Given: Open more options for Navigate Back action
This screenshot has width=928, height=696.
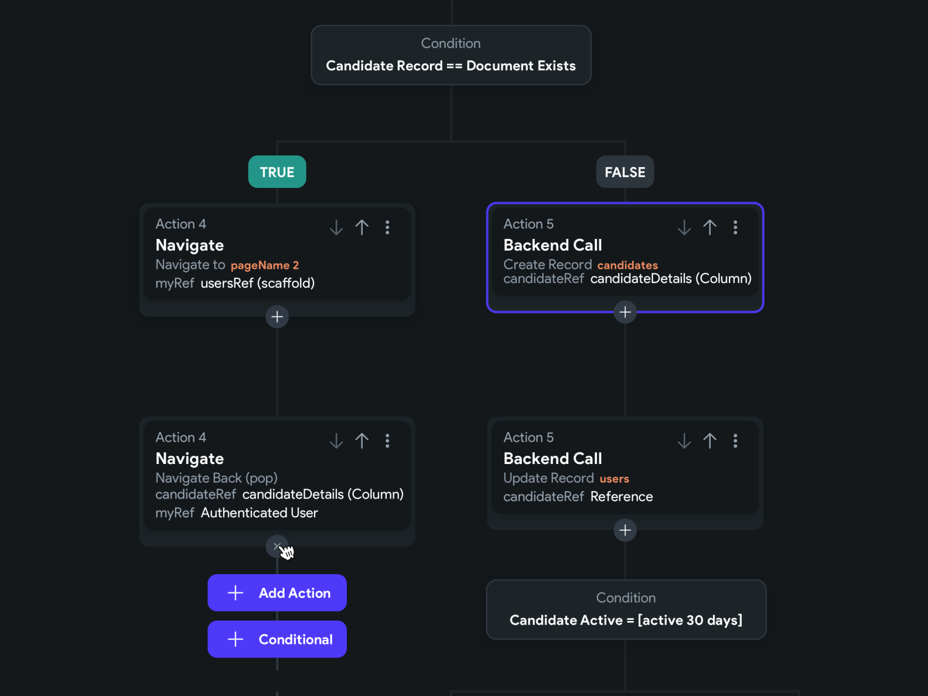Looking at the screenshot, I should (387, 441).
